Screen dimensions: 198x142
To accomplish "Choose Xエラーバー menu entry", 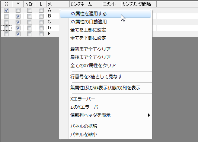I will (105, 99).
